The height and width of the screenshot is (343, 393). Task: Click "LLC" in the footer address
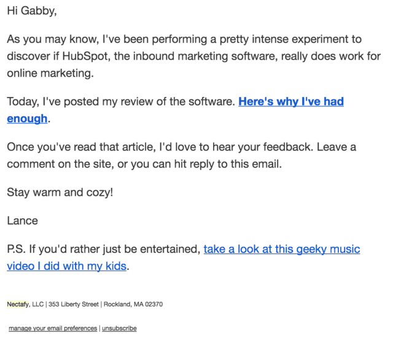[x=37, y=304]
